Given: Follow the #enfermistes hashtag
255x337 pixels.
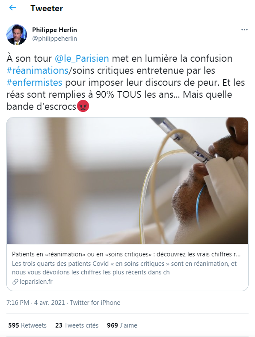Looking at the screenshot, I should pos(34,82).
